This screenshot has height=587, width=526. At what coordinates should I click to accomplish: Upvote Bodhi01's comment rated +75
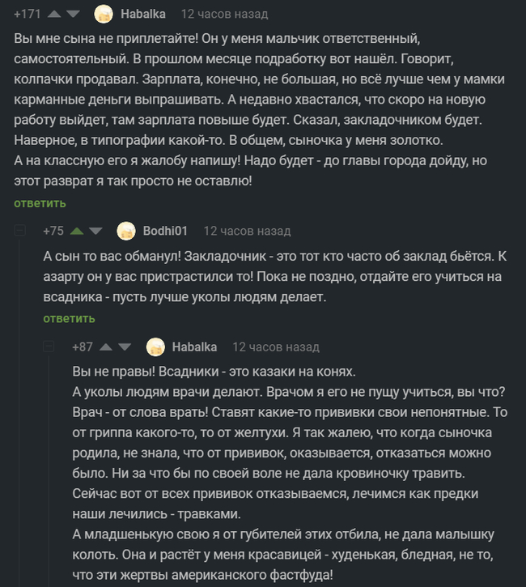point(78,231)
